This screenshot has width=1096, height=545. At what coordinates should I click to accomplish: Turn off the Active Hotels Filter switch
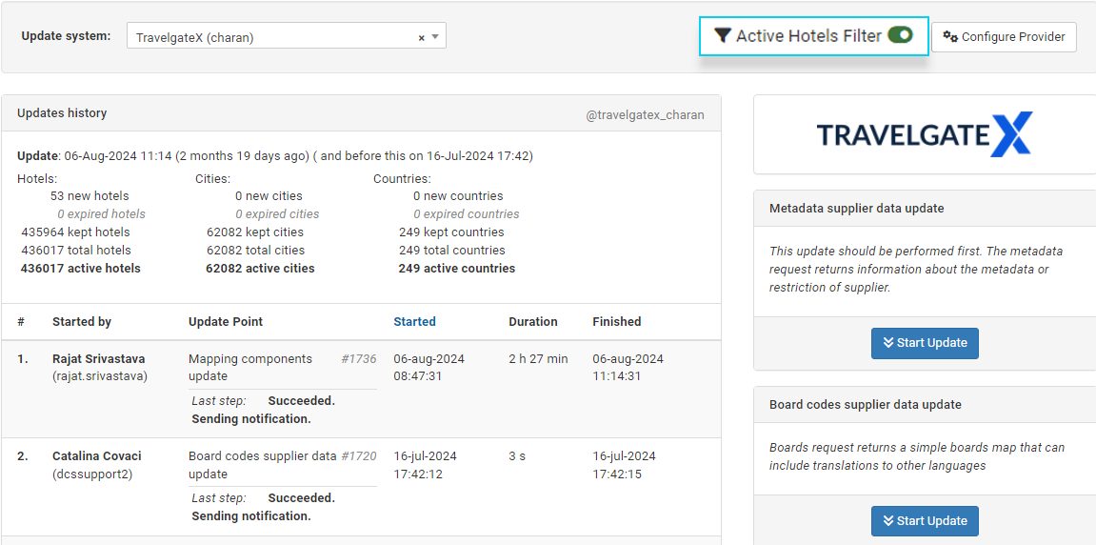coord(900,35)
